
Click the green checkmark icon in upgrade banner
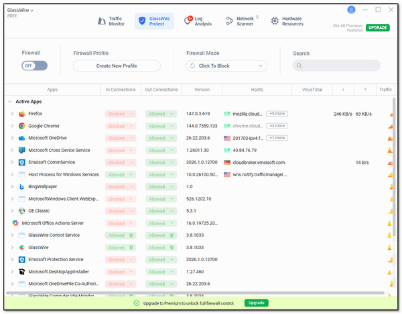[137, 303]
